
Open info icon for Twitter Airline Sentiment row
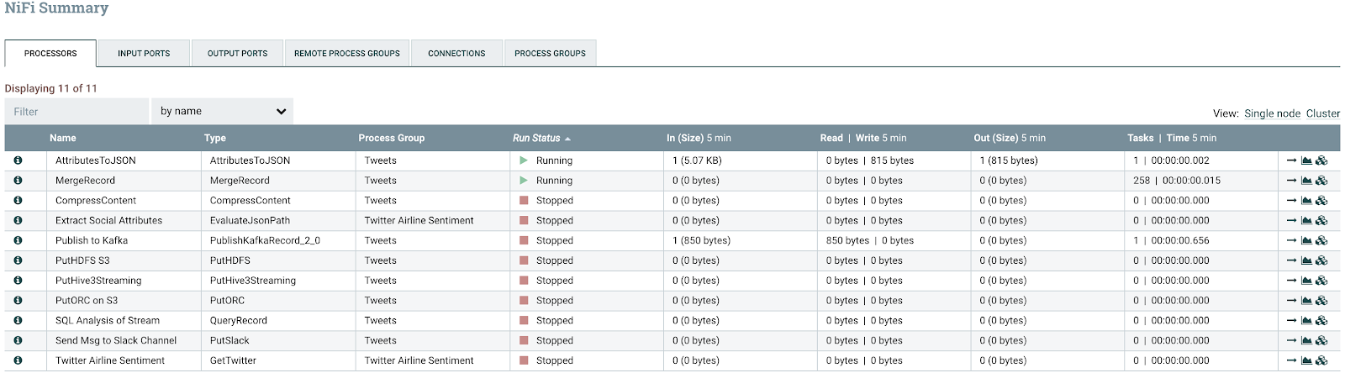[18, 360]
